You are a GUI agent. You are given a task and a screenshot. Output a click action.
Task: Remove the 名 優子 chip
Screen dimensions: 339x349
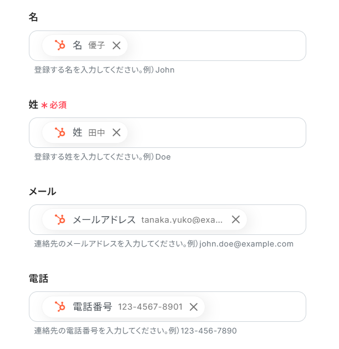117,45
